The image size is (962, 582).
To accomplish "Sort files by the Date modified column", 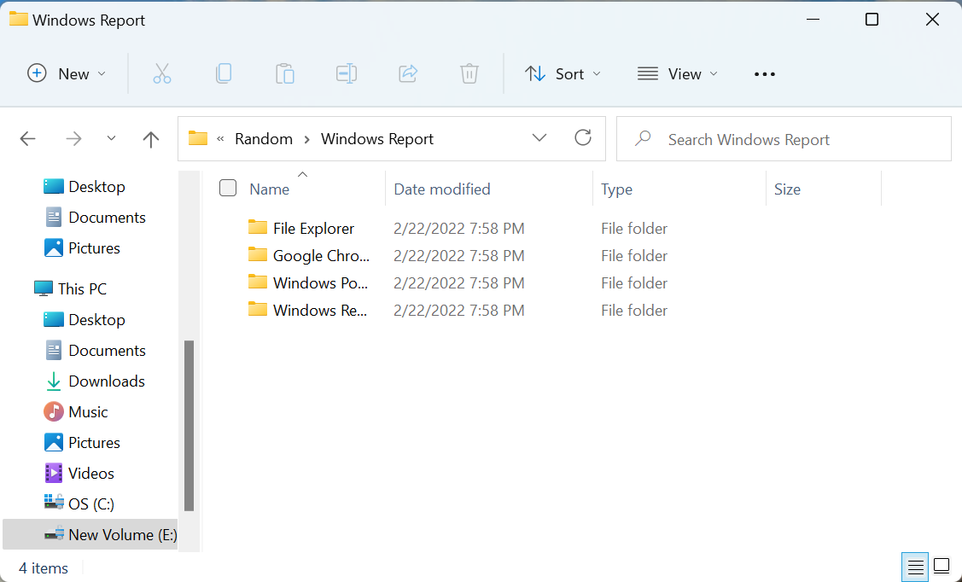I will [442, 189].
